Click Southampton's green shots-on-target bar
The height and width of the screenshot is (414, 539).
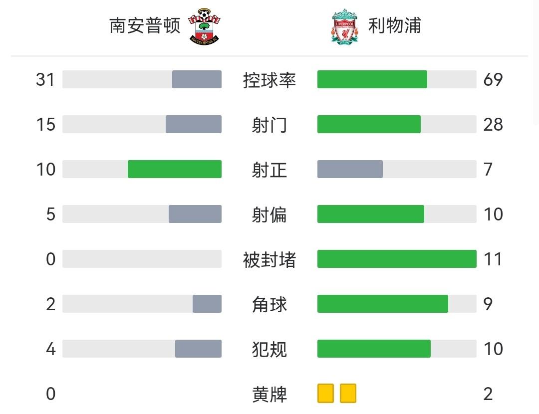coord(175,169)
